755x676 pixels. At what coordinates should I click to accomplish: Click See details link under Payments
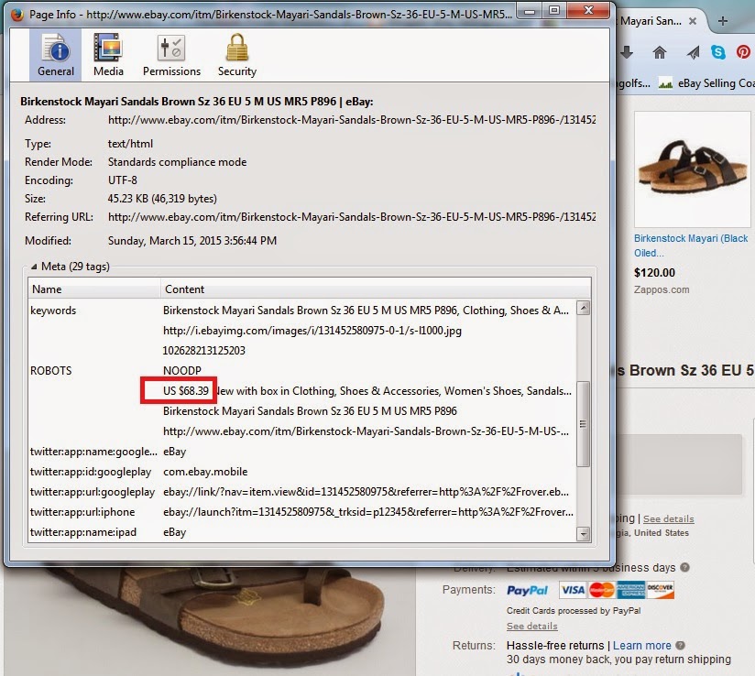532,627
